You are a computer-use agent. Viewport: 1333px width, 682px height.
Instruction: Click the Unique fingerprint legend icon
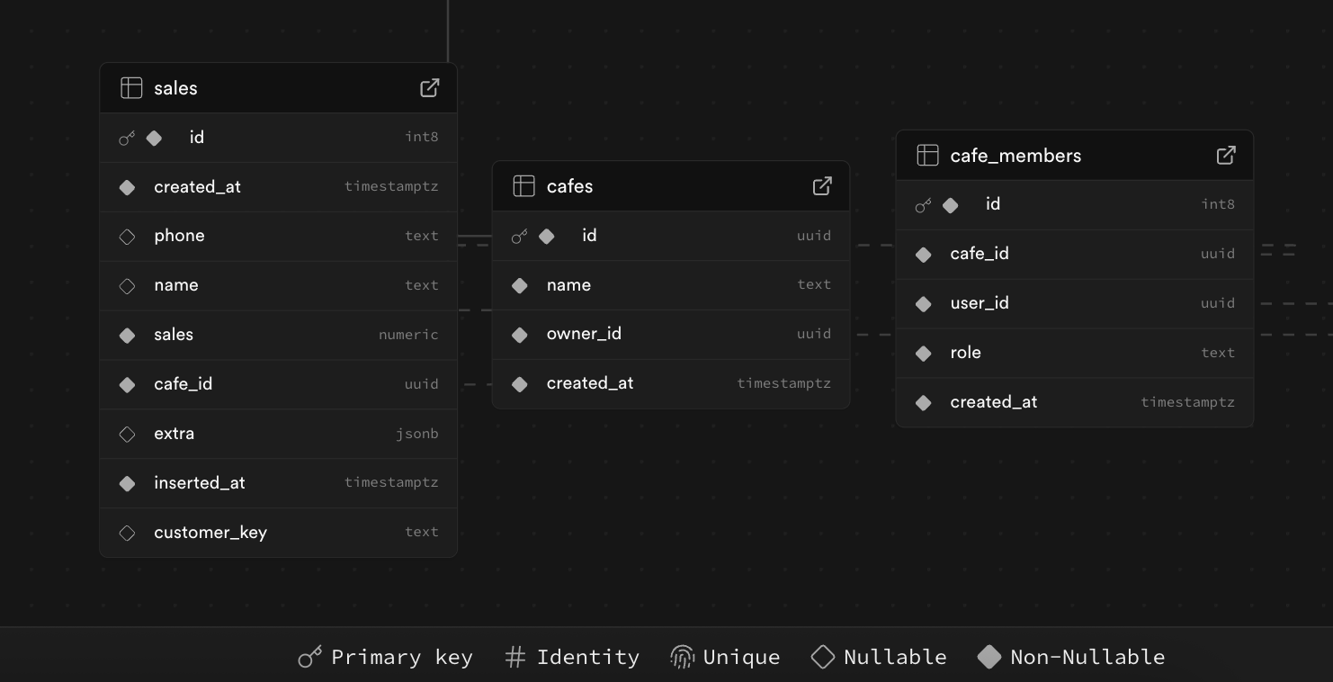[x=682, y=657]
